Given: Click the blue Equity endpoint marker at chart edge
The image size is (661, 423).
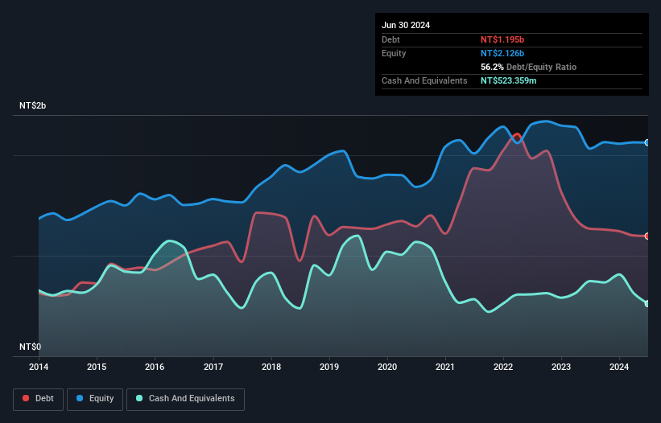Looking at the screenshot, I should [x=647, y=142].
